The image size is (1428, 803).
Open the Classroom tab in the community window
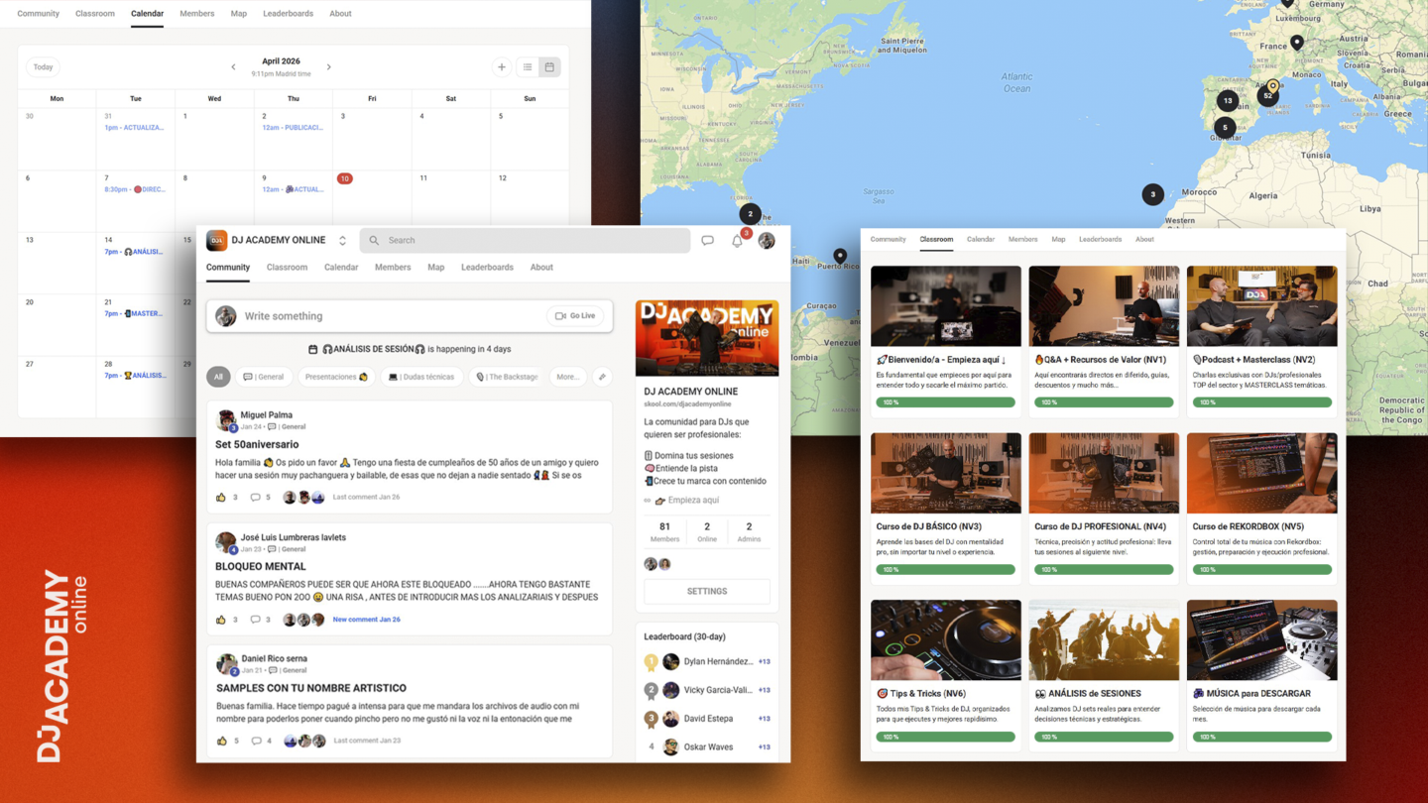point(287,267)
